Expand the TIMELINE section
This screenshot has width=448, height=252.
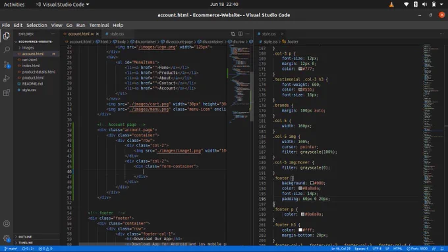[x=26, y=243]
